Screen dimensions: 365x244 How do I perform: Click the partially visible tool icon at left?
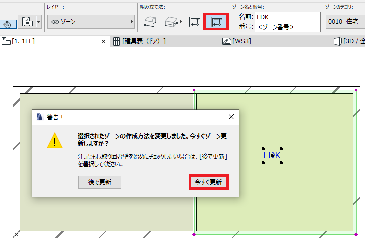8,24
